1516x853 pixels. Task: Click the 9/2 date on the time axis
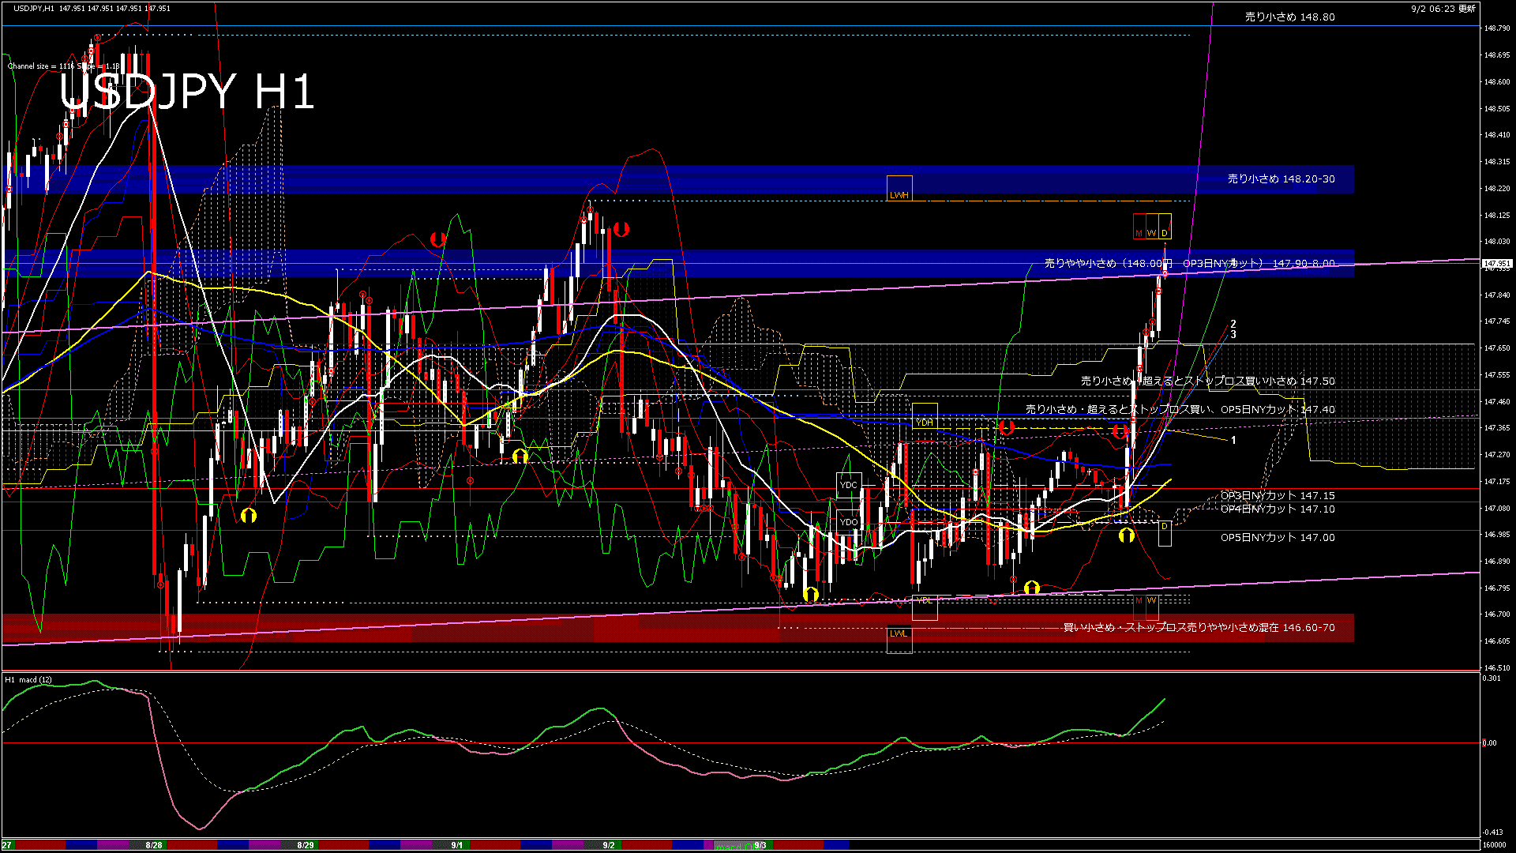[x=609, y=845]
